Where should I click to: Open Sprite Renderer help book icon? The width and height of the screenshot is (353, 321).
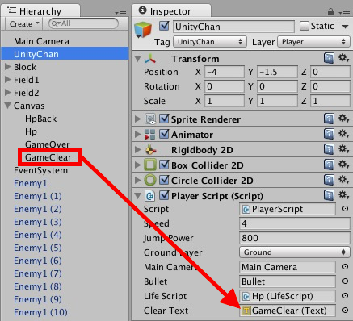tap(329, 119)
